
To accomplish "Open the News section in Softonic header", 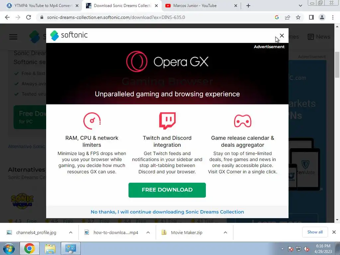I will pyautogui.click(x=319, y=37).
